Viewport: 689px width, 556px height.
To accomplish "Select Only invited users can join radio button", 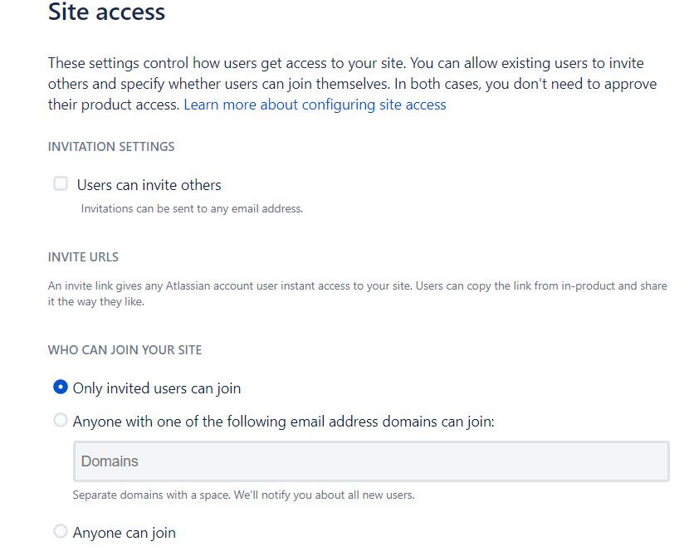I will 60,388.
